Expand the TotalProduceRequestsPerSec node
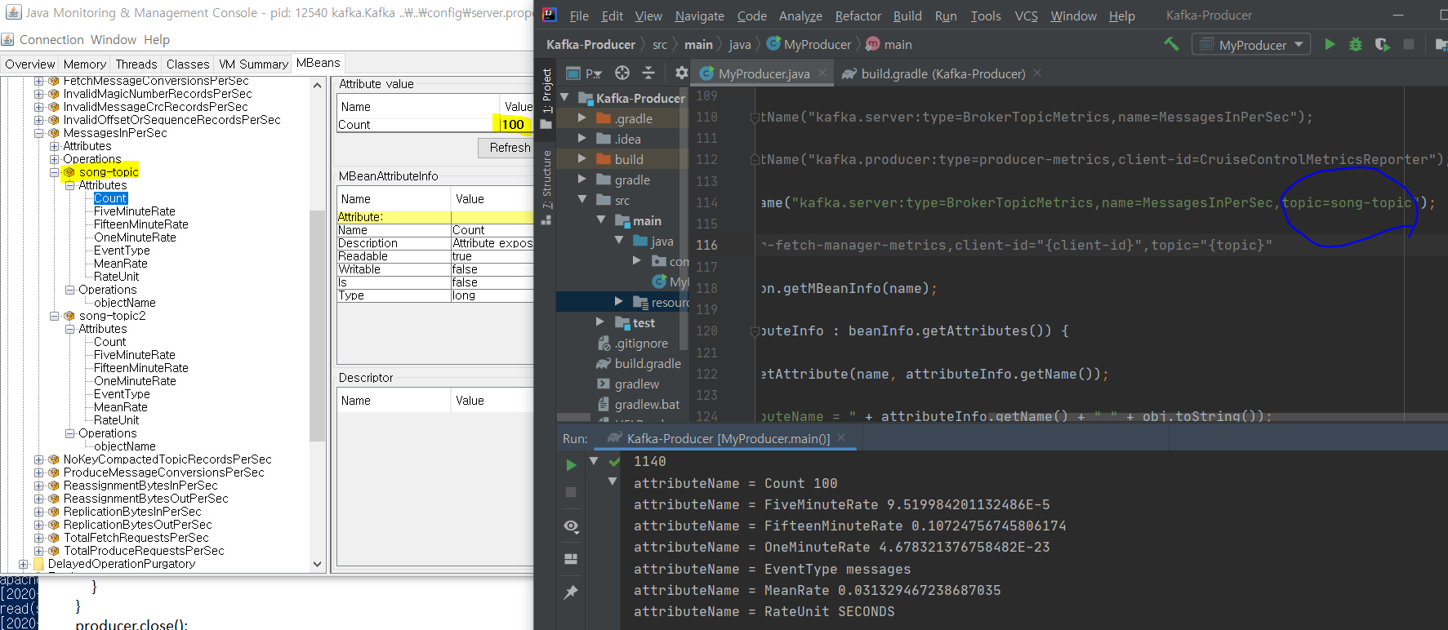The width and height of the screenshot is (1448, 630). coord(38,551)
